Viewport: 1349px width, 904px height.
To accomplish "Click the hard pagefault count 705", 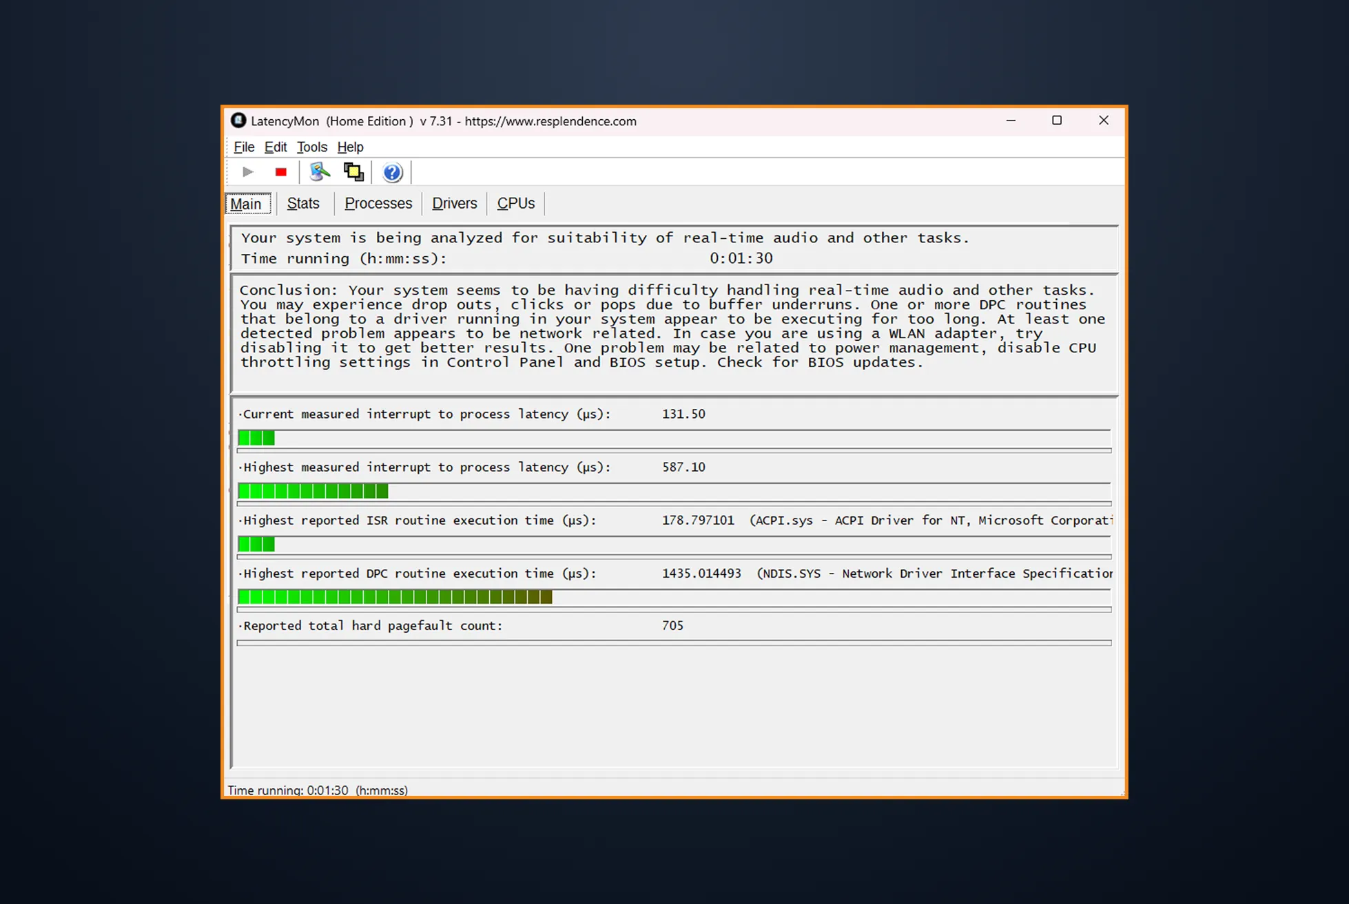I will (672, 625).
